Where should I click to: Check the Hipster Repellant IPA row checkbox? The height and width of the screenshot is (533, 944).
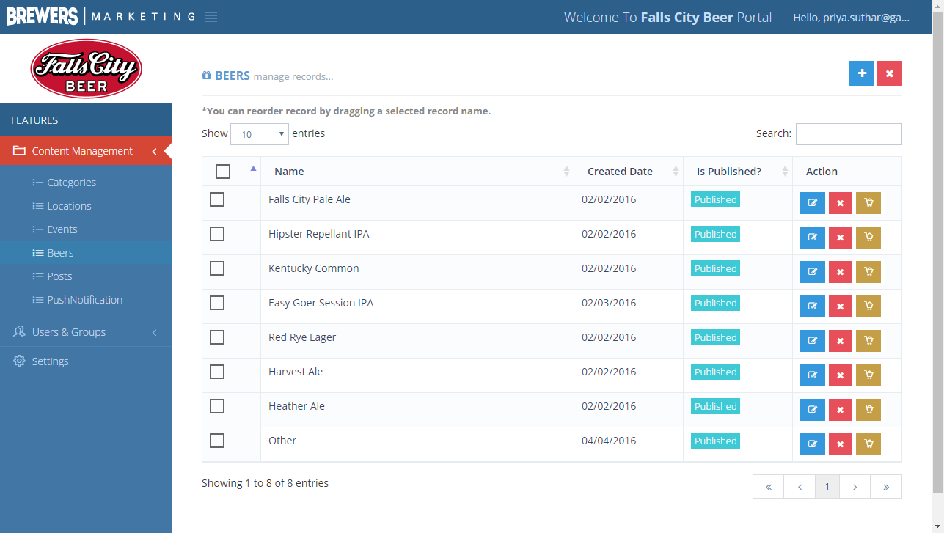coord(217,234)
